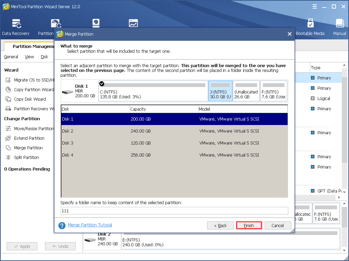Click the Copy Partition Wizard icon
The height and width of the screenshot is (261, 349).
point(8,89)
